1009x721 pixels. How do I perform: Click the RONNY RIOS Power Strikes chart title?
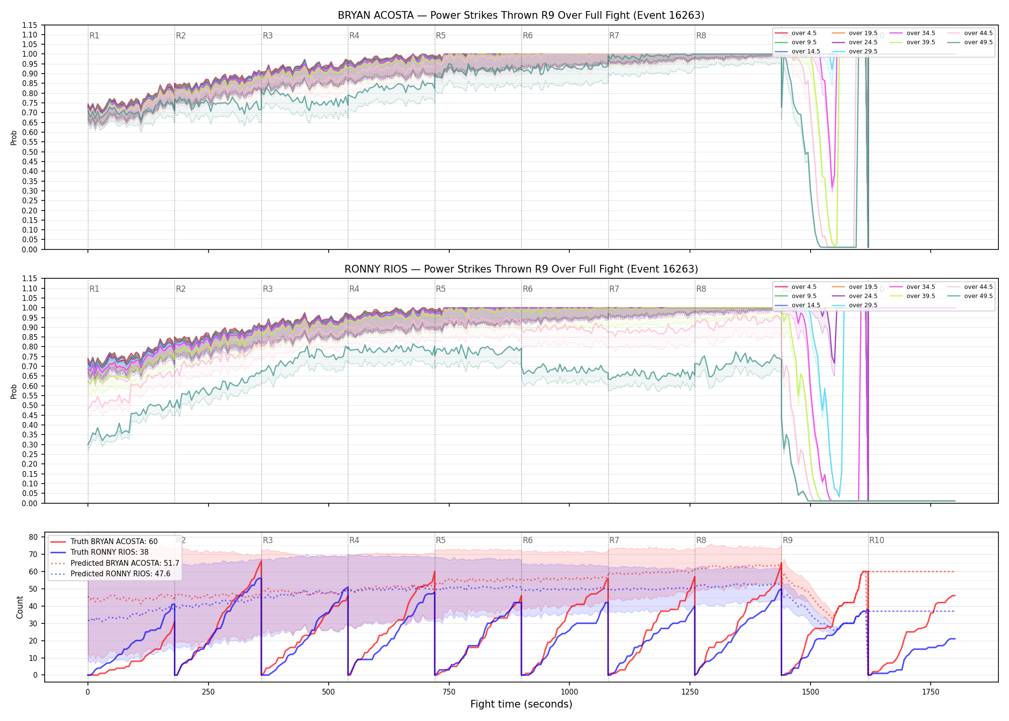point(521,269)
